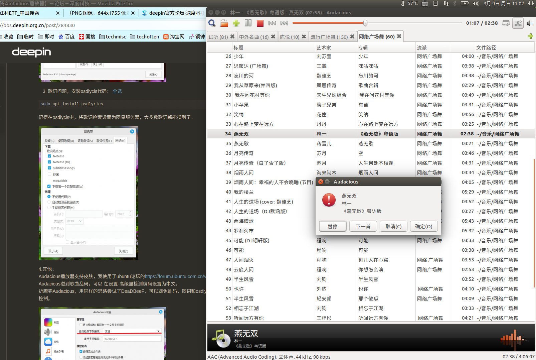This screenshot has width=536, height=360.
Task: Click the album art disc icon
Action: (221, 338)
